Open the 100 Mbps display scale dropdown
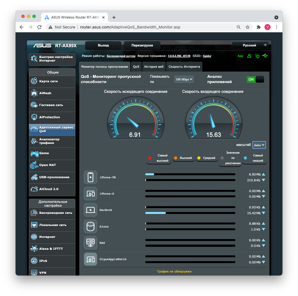This screenshot has width=298, height=296. click(x=184, y=79)
